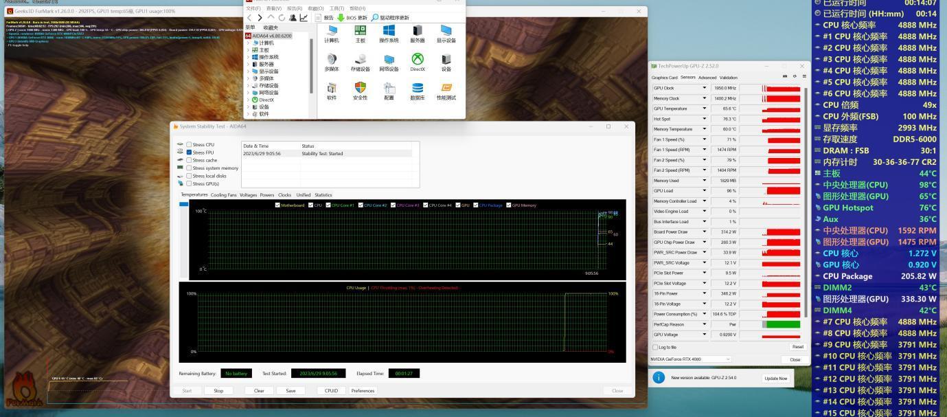Open the GPU Temperature sensor dropdown arrow

[704, 109]
